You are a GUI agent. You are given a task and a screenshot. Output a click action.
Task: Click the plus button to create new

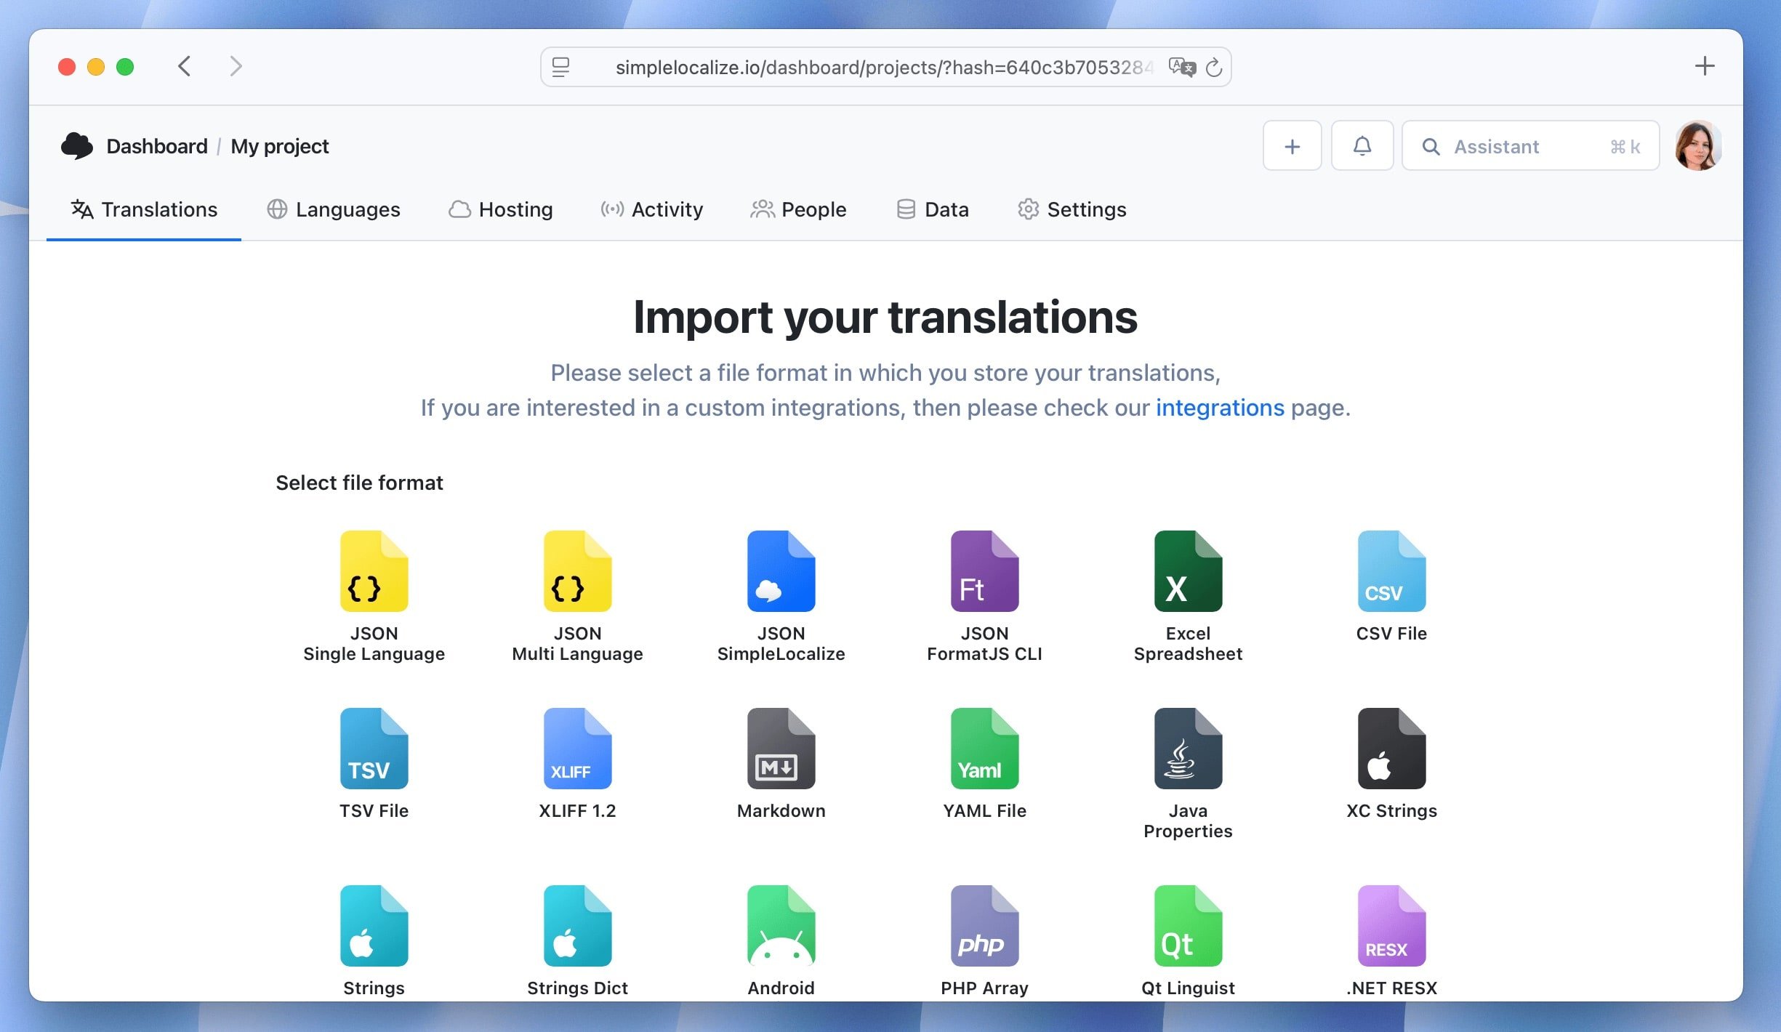tap(1292, 145)
